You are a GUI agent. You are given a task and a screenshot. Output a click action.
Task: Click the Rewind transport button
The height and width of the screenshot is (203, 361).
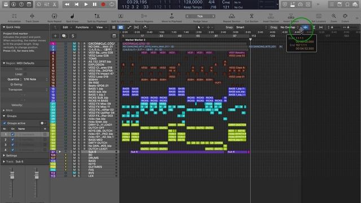click(67, 5)
